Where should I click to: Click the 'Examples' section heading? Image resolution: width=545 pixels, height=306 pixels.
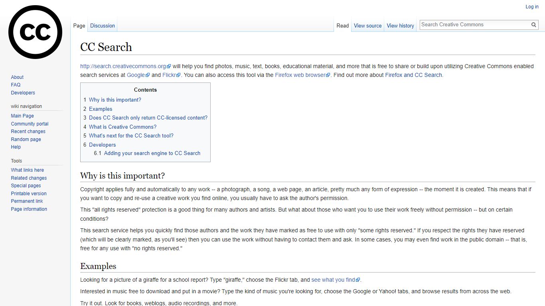(x=98, y=266)
